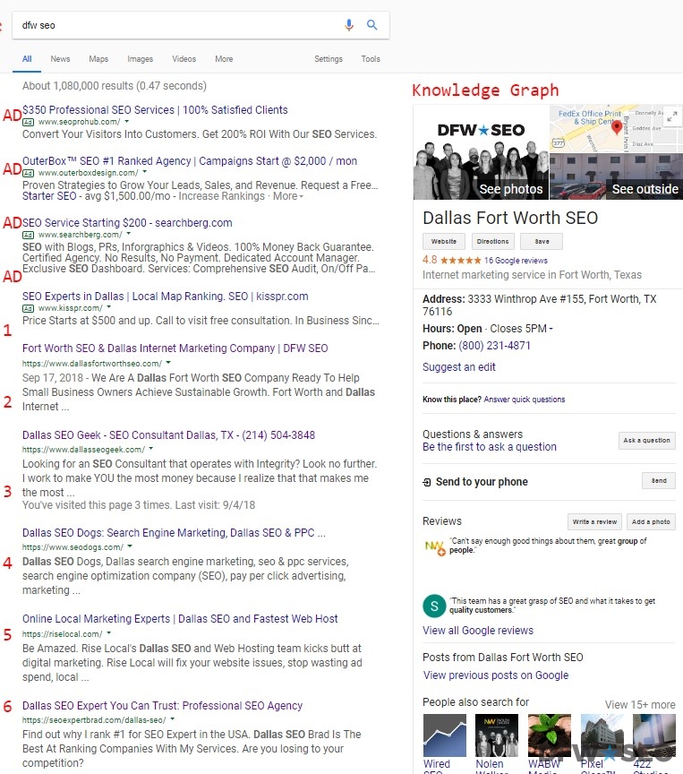Open dropdown arrow next to riselocal.com URL
This screenshot has height=774, width=683.
coord(109,633)
